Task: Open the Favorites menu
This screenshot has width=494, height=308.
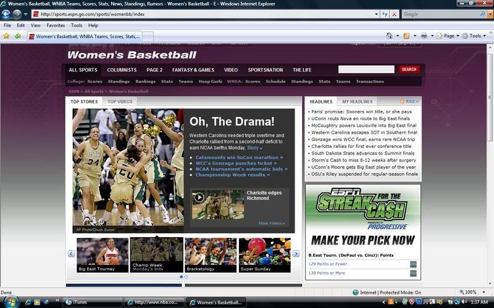Action: coord(56,25)
